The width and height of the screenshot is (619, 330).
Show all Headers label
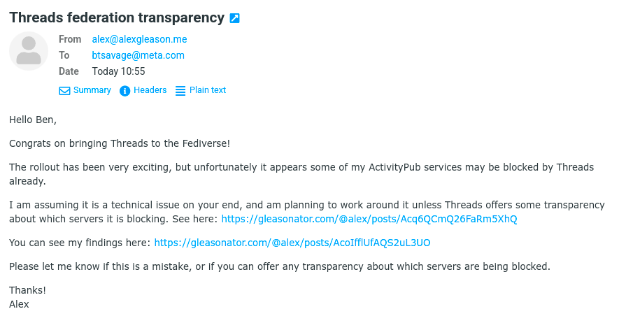[150, 90]
